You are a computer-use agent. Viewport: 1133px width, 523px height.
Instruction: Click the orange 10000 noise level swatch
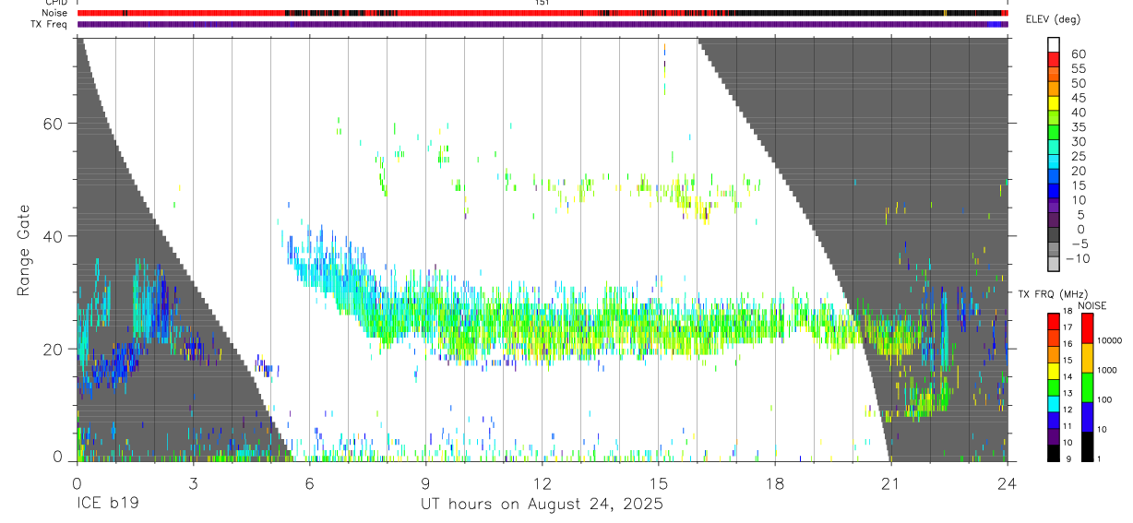[1088, 357]
